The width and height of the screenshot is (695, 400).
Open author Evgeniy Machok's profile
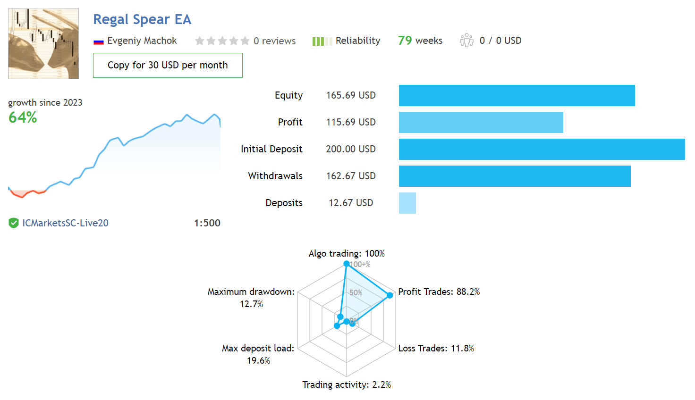point(142,41)
